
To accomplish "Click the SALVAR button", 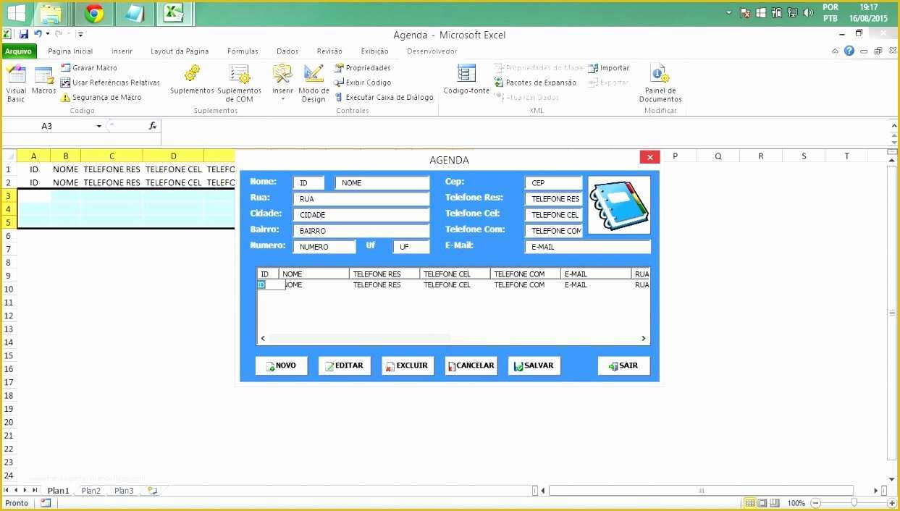I will (x=534, y=366).
